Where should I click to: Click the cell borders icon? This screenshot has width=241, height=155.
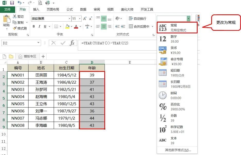[x=56, y=26]
